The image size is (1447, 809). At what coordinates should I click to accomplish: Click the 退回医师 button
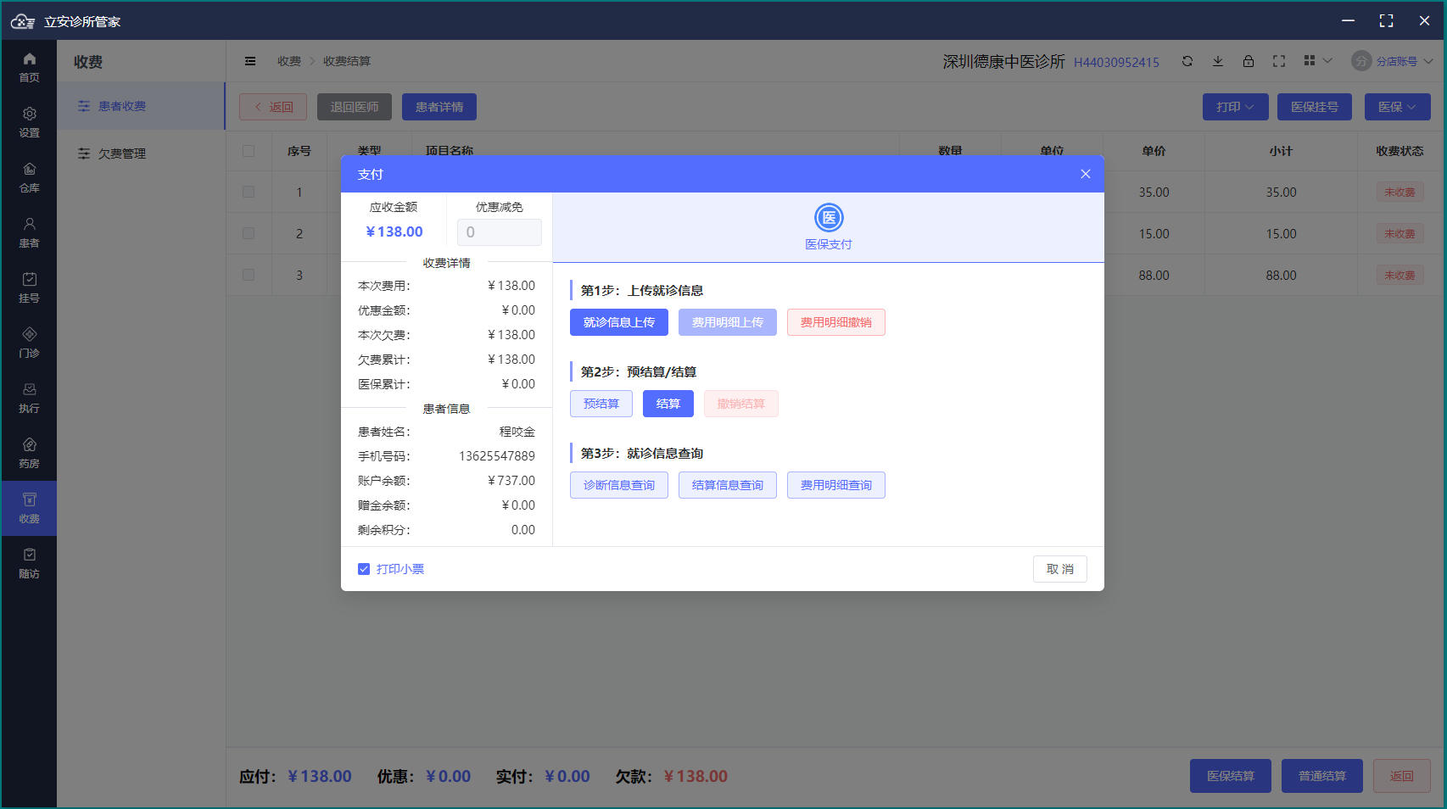(355, 107)
